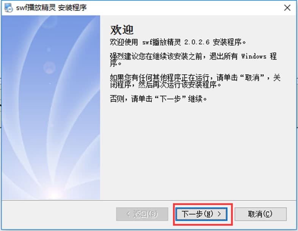
Task: Click the paragraph starting with 如果您有任何其他程序
Action: [x=195, y=81]
